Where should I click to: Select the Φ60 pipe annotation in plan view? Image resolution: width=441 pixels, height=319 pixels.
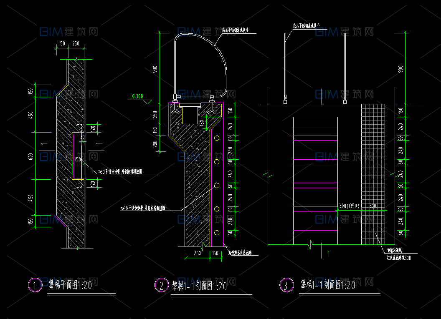tap(119, 171)
